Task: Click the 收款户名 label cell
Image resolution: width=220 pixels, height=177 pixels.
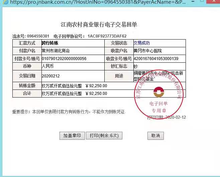Action: coord(119,51)
